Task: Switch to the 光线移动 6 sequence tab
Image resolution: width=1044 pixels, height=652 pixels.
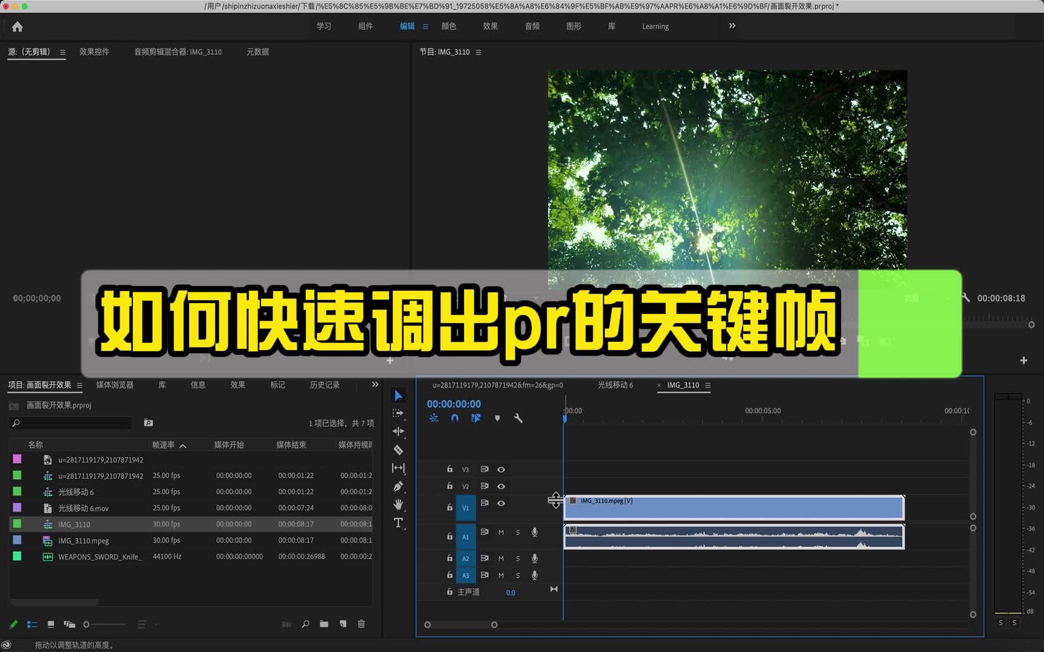Action: click(615, 385)
